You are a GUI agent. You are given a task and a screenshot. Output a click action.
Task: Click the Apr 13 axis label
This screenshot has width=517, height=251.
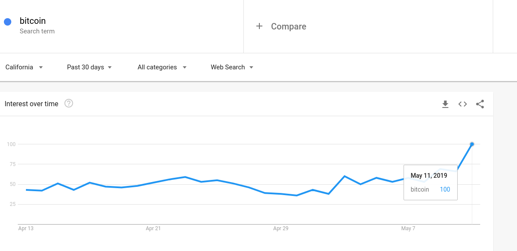point(26,228)
